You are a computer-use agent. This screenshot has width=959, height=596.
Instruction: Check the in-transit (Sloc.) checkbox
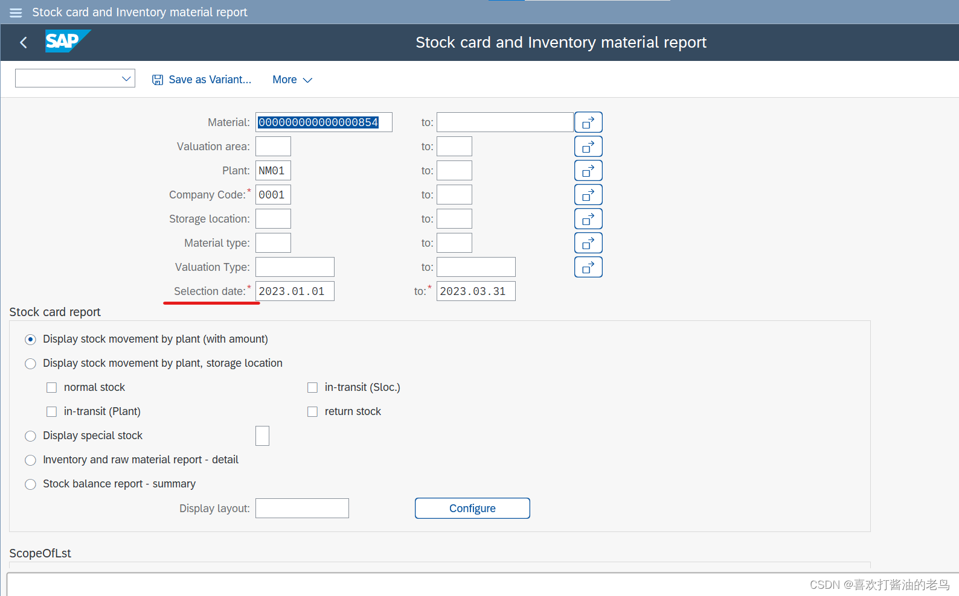pos(312,388)
